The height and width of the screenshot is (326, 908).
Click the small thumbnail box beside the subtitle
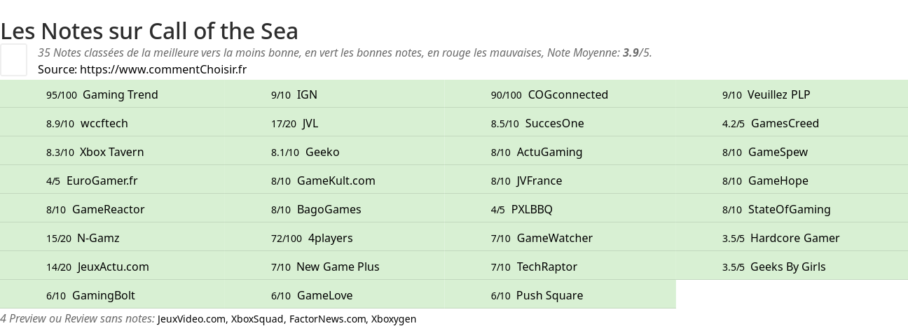13,59
